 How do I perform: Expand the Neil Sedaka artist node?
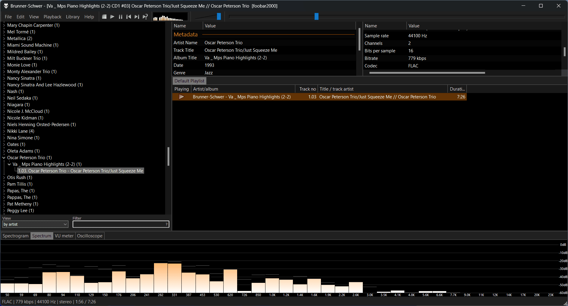pos(4,98)
